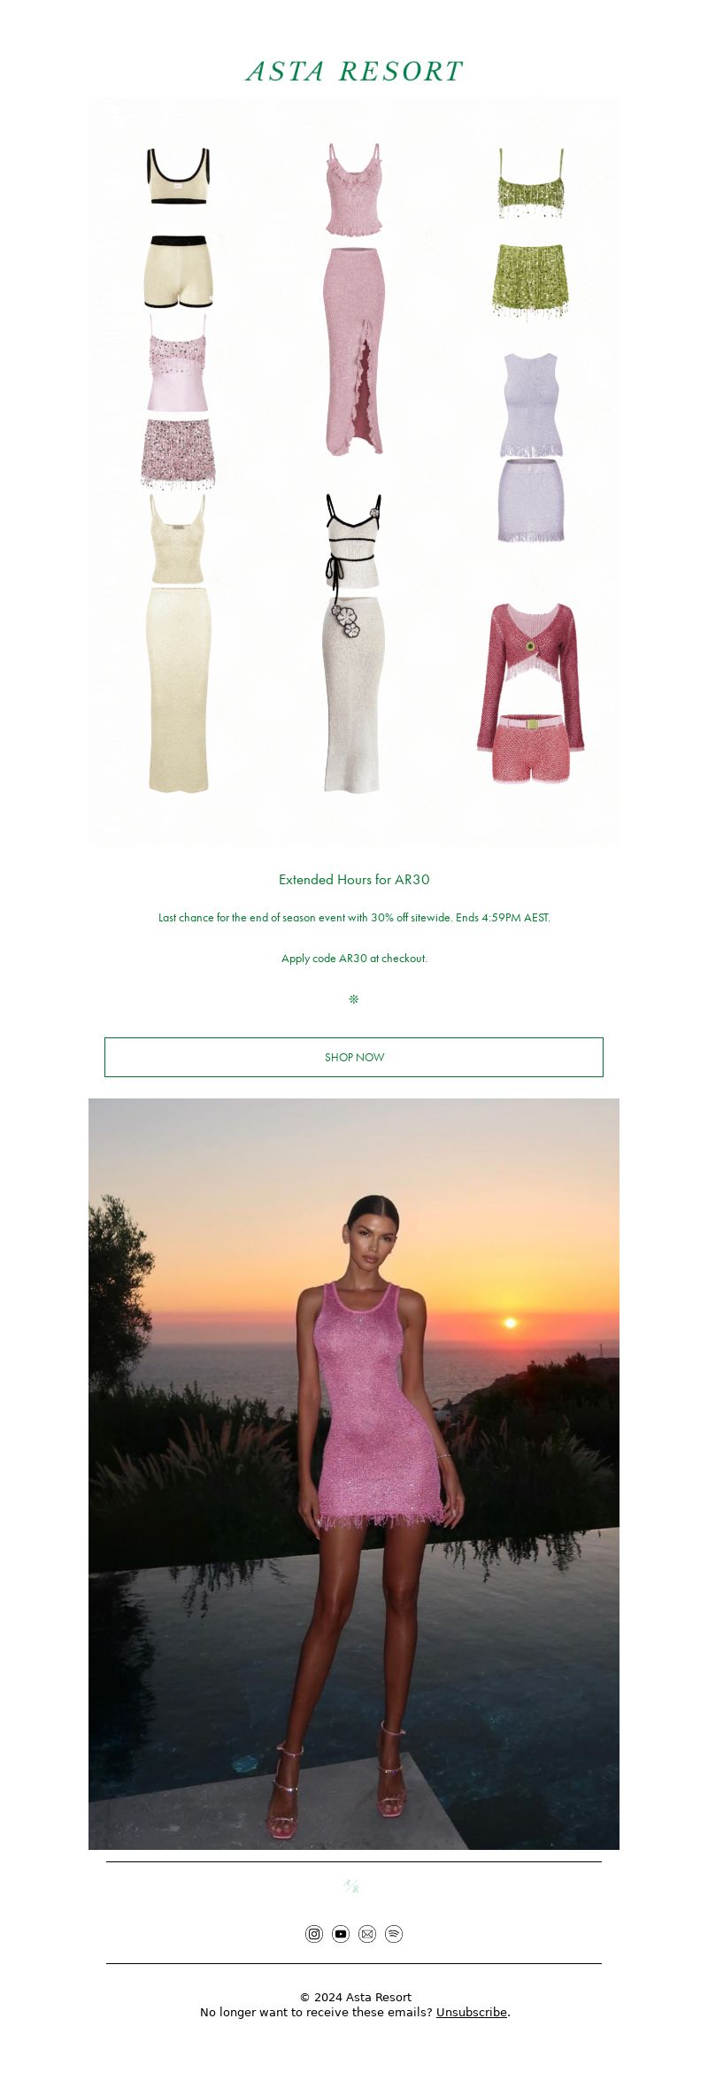Open the YouTube social icon
Viewport: 708px width, 2088px height.
[341, 1934]
